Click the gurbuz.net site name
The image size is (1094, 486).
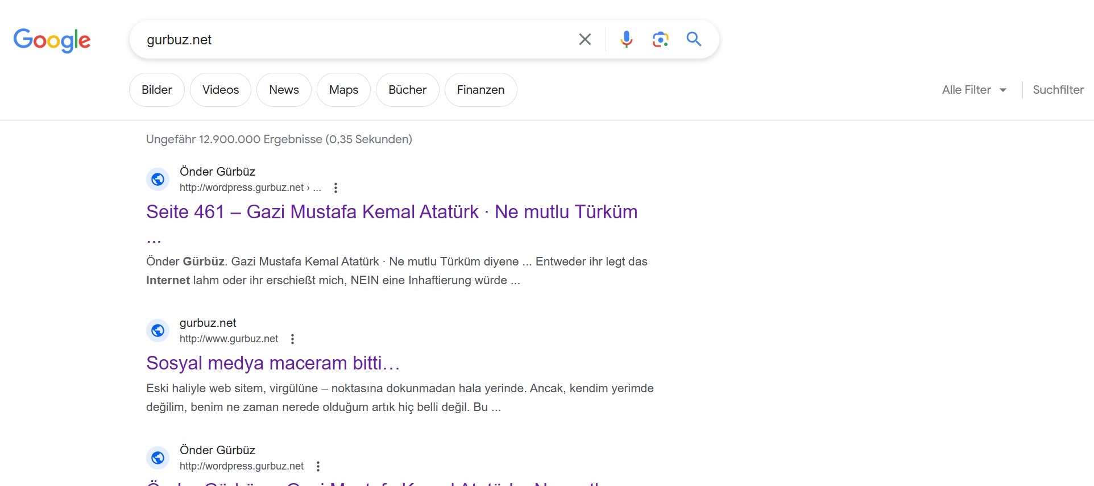(208, 323)
